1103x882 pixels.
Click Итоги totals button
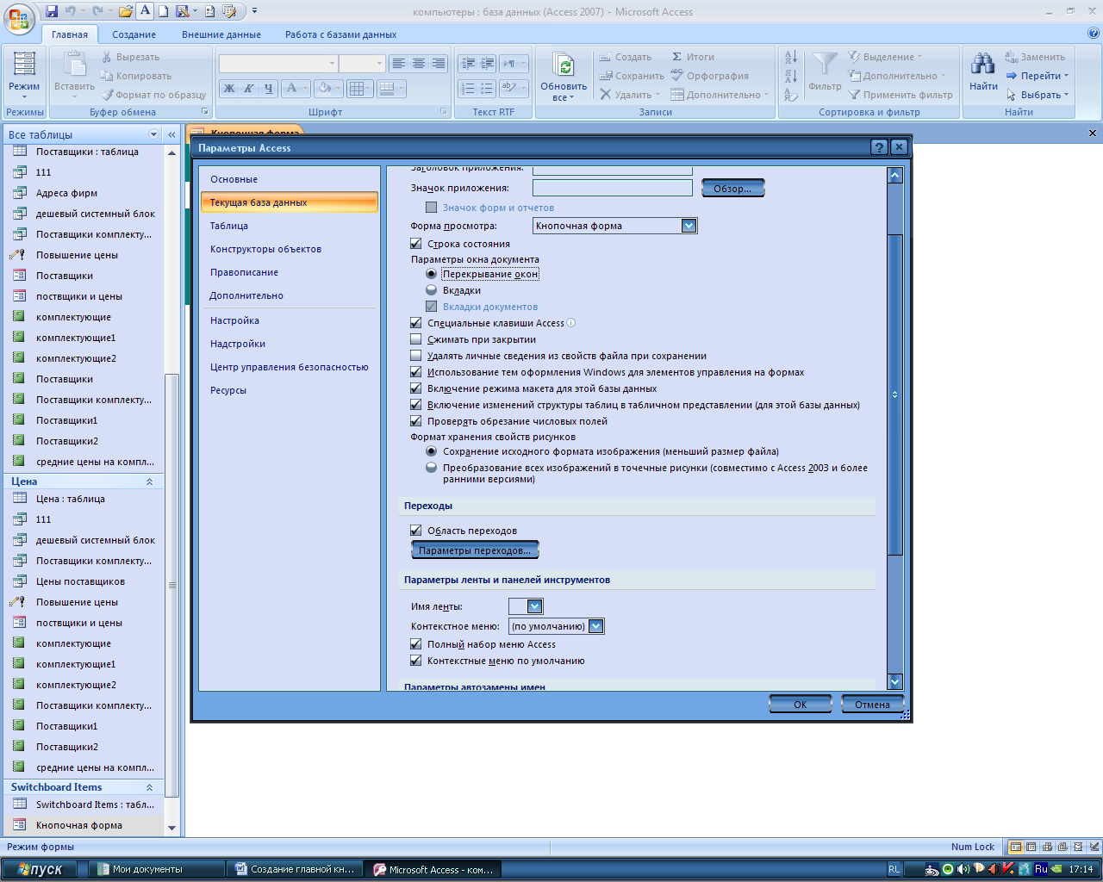(693, 57)
